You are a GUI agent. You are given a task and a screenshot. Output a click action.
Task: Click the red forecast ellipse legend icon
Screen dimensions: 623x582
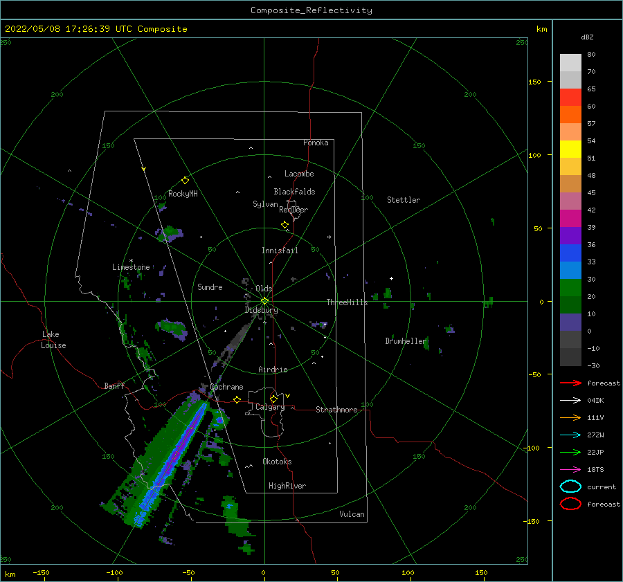coord(570,504)
